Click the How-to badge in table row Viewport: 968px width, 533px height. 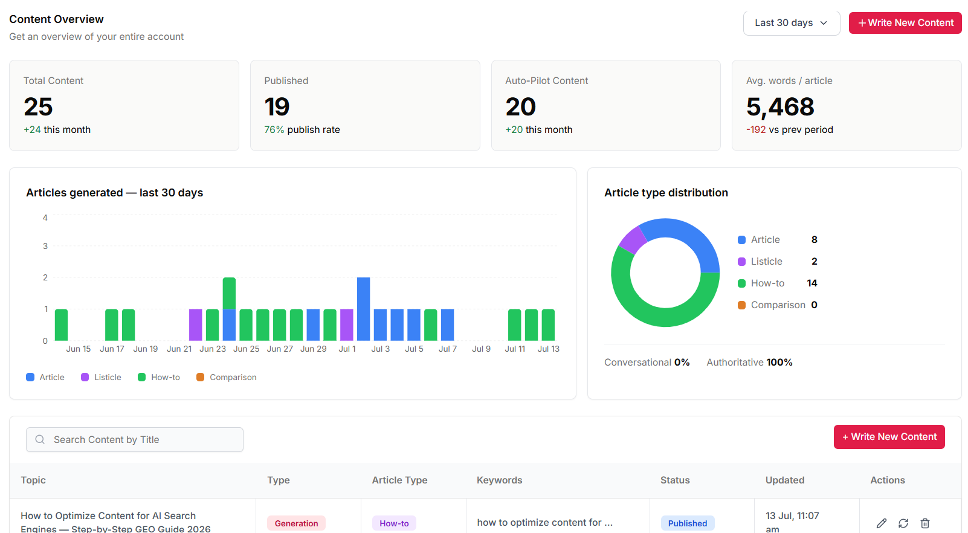coord(394,523)
